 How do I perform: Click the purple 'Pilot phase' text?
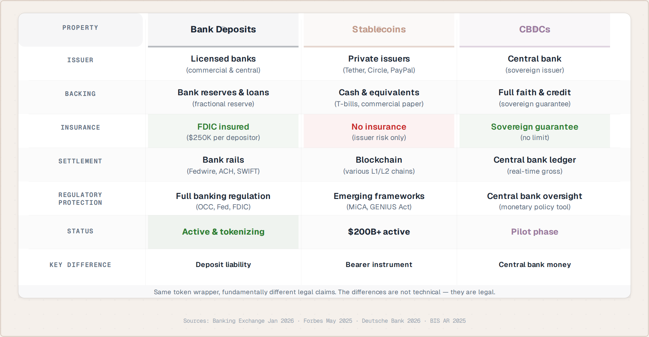(x=535, y=232)
